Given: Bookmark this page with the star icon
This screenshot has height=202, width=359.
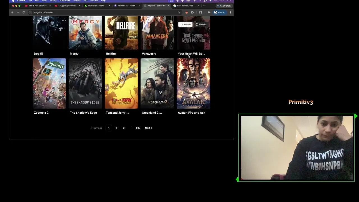Looking at the screenshot, I should coord(179,12).
